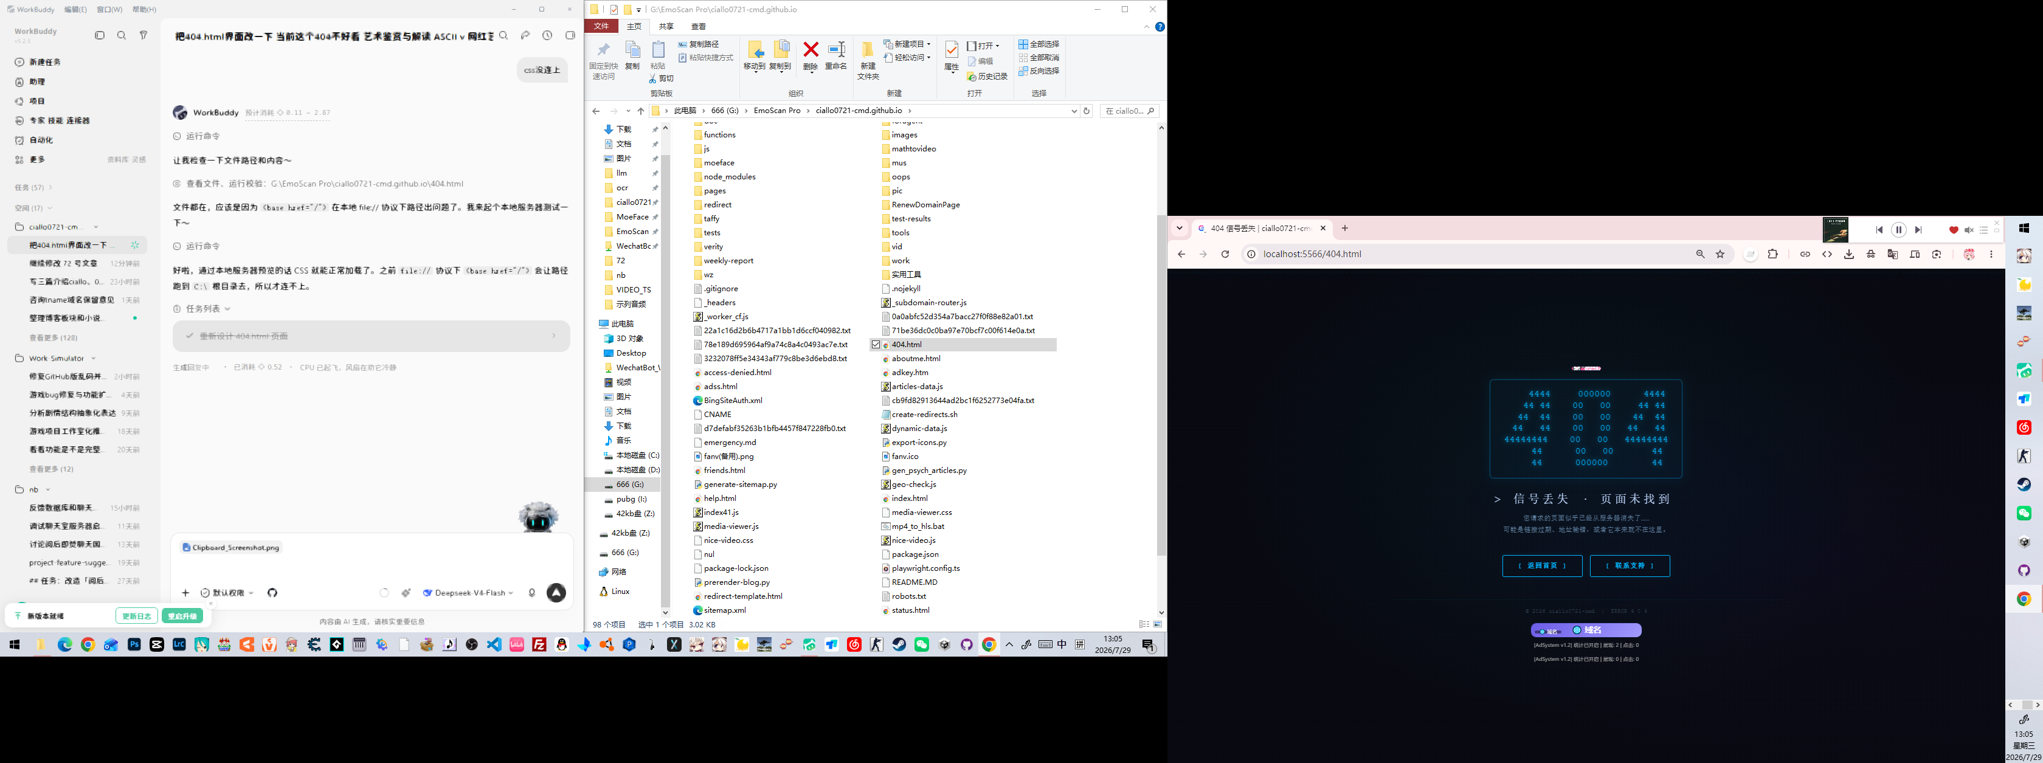The height and width of the screenshot is (763, 2043).
Task: Pause the music in mini player
Action: click(1899, 230)
